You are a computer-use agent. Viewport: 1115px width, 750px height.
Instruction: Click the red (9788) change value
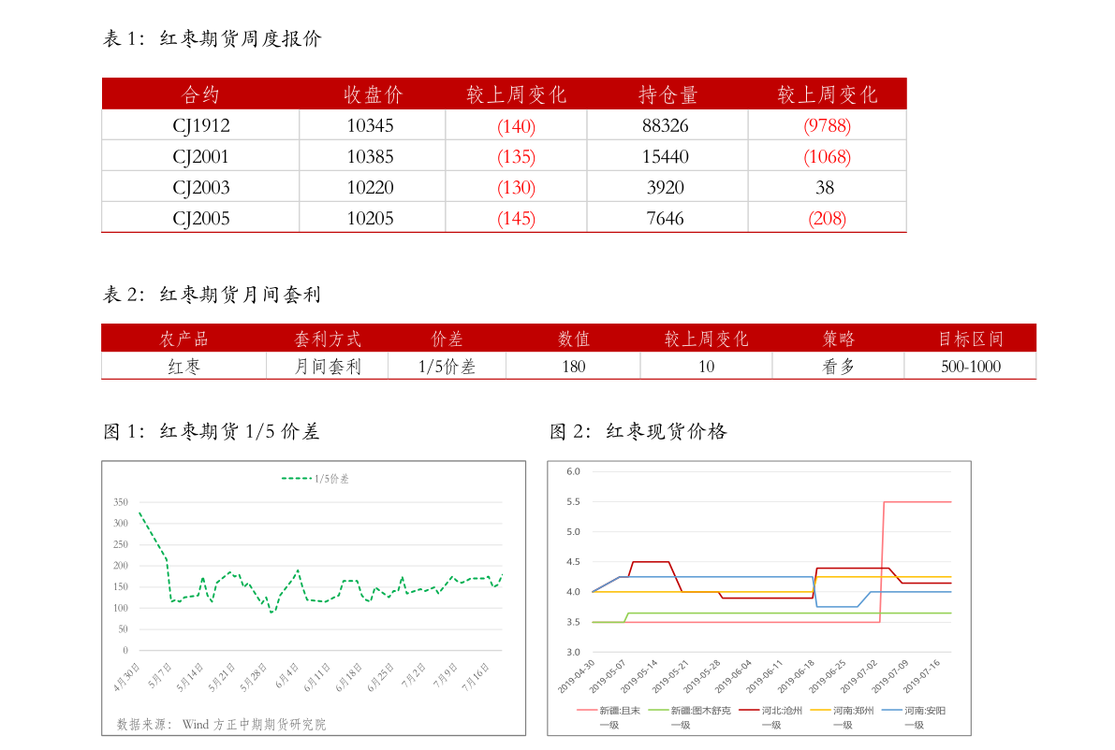pos(827,125)
